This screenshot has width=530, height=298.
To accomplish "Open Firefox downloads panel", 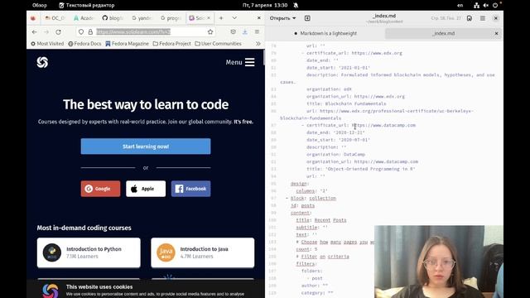I will [x=245, y=31].
